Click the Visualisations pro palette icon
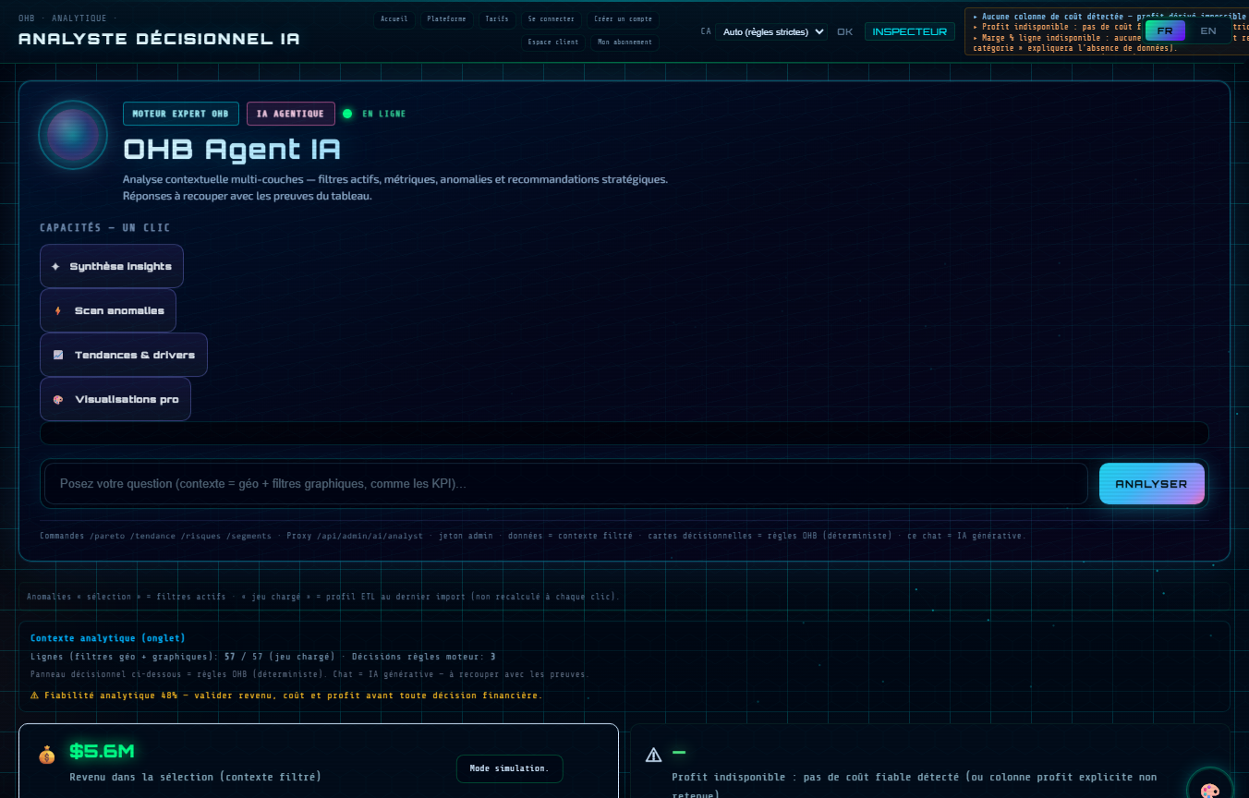This screenshot has width=1249, height=798. point(58,399)
